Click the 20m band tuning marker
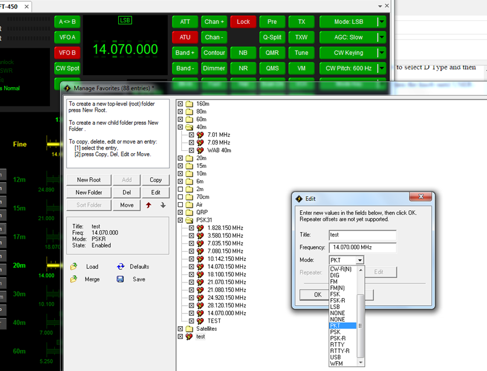This screenshot has width=487, height=371. pyautogui.click(x=53, y=266)
